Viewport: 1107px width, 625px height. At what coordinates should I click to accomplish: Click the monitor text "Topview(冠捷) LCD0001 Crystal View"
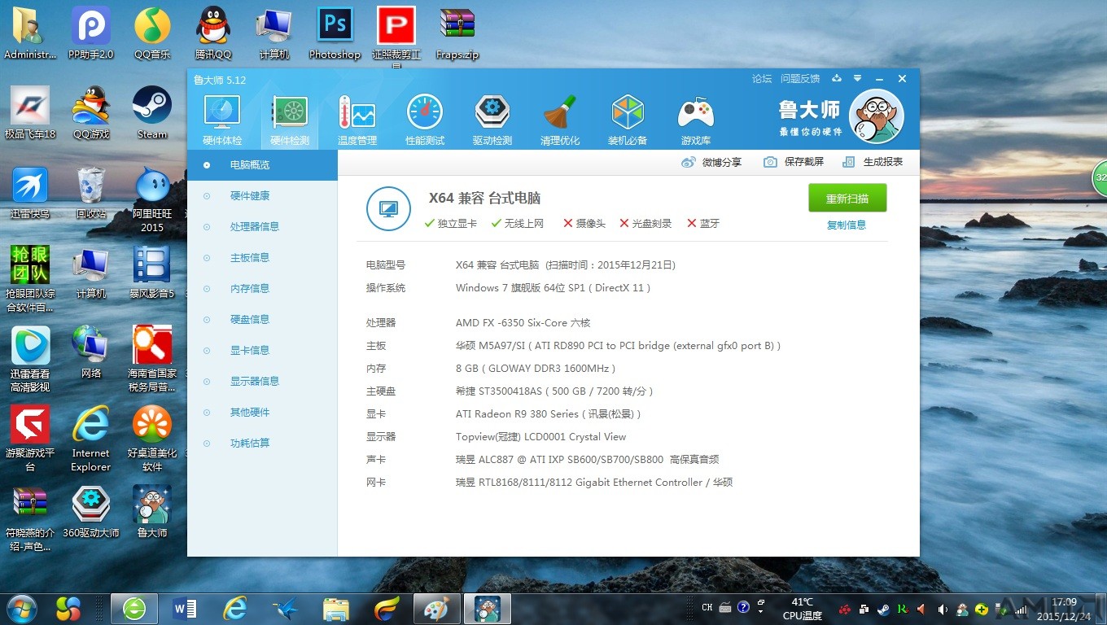[541, 437]
